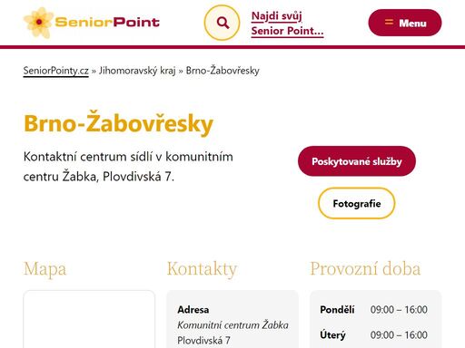Click the Provozní doba section heading
The width and height of the screenshot is (465, 348).
pos(365,269)
